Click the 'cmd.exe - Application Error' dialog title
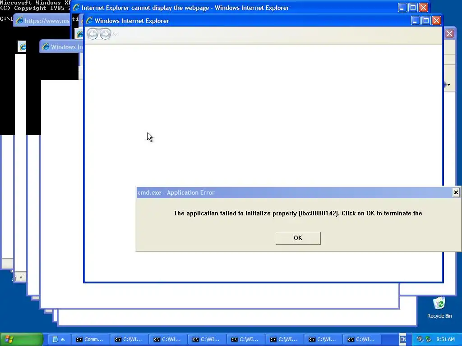 (176, 192)
